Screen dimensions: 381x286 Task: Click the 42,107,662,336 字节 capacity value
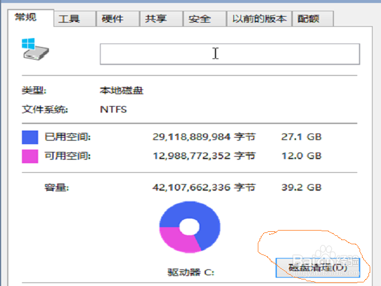pos(204,188)
